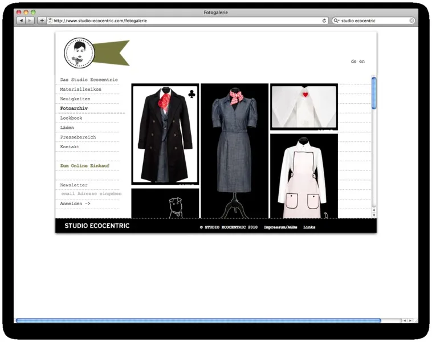
Task: Open the Pressebereich menu item
Action: point(78,137)
